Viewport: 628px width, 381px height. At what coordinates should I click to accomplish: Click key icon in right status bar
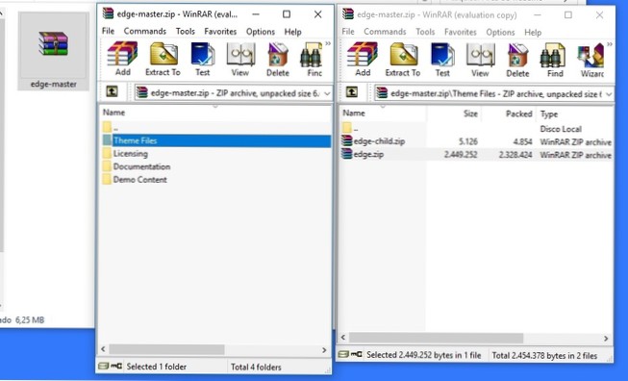(x=356, y=355)
